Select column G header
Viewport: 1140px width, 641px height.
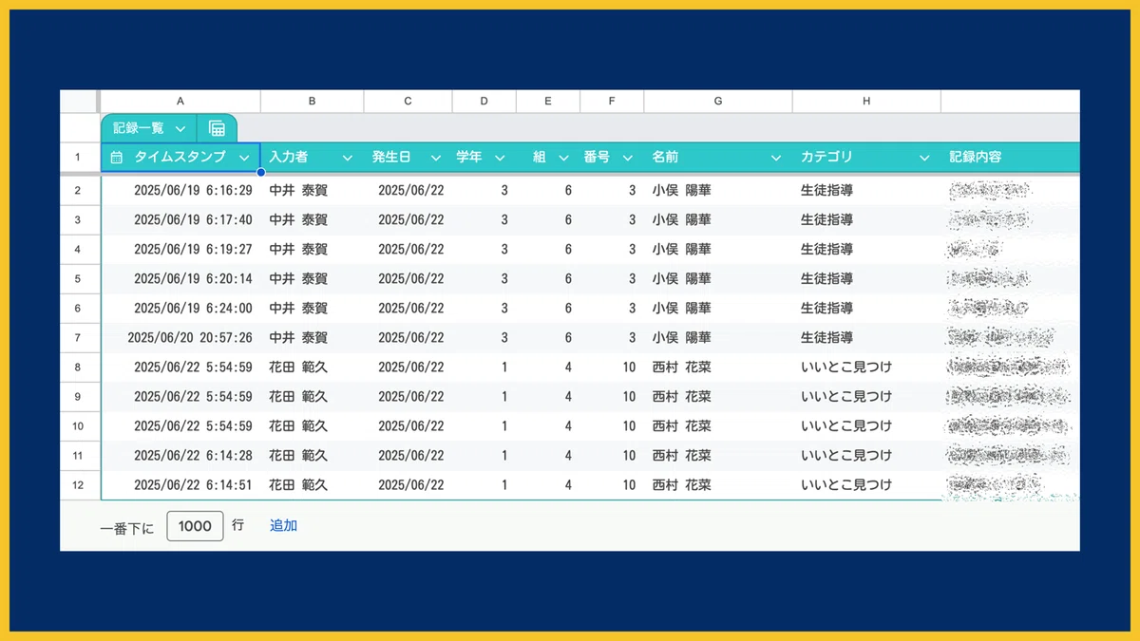point(718,101)
